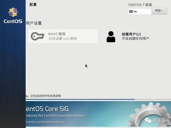Click the centos.org SpecialInterestGroup URL text
Image resolution: width=171 pixels, height=128 pixels.
tap(45, 122)
